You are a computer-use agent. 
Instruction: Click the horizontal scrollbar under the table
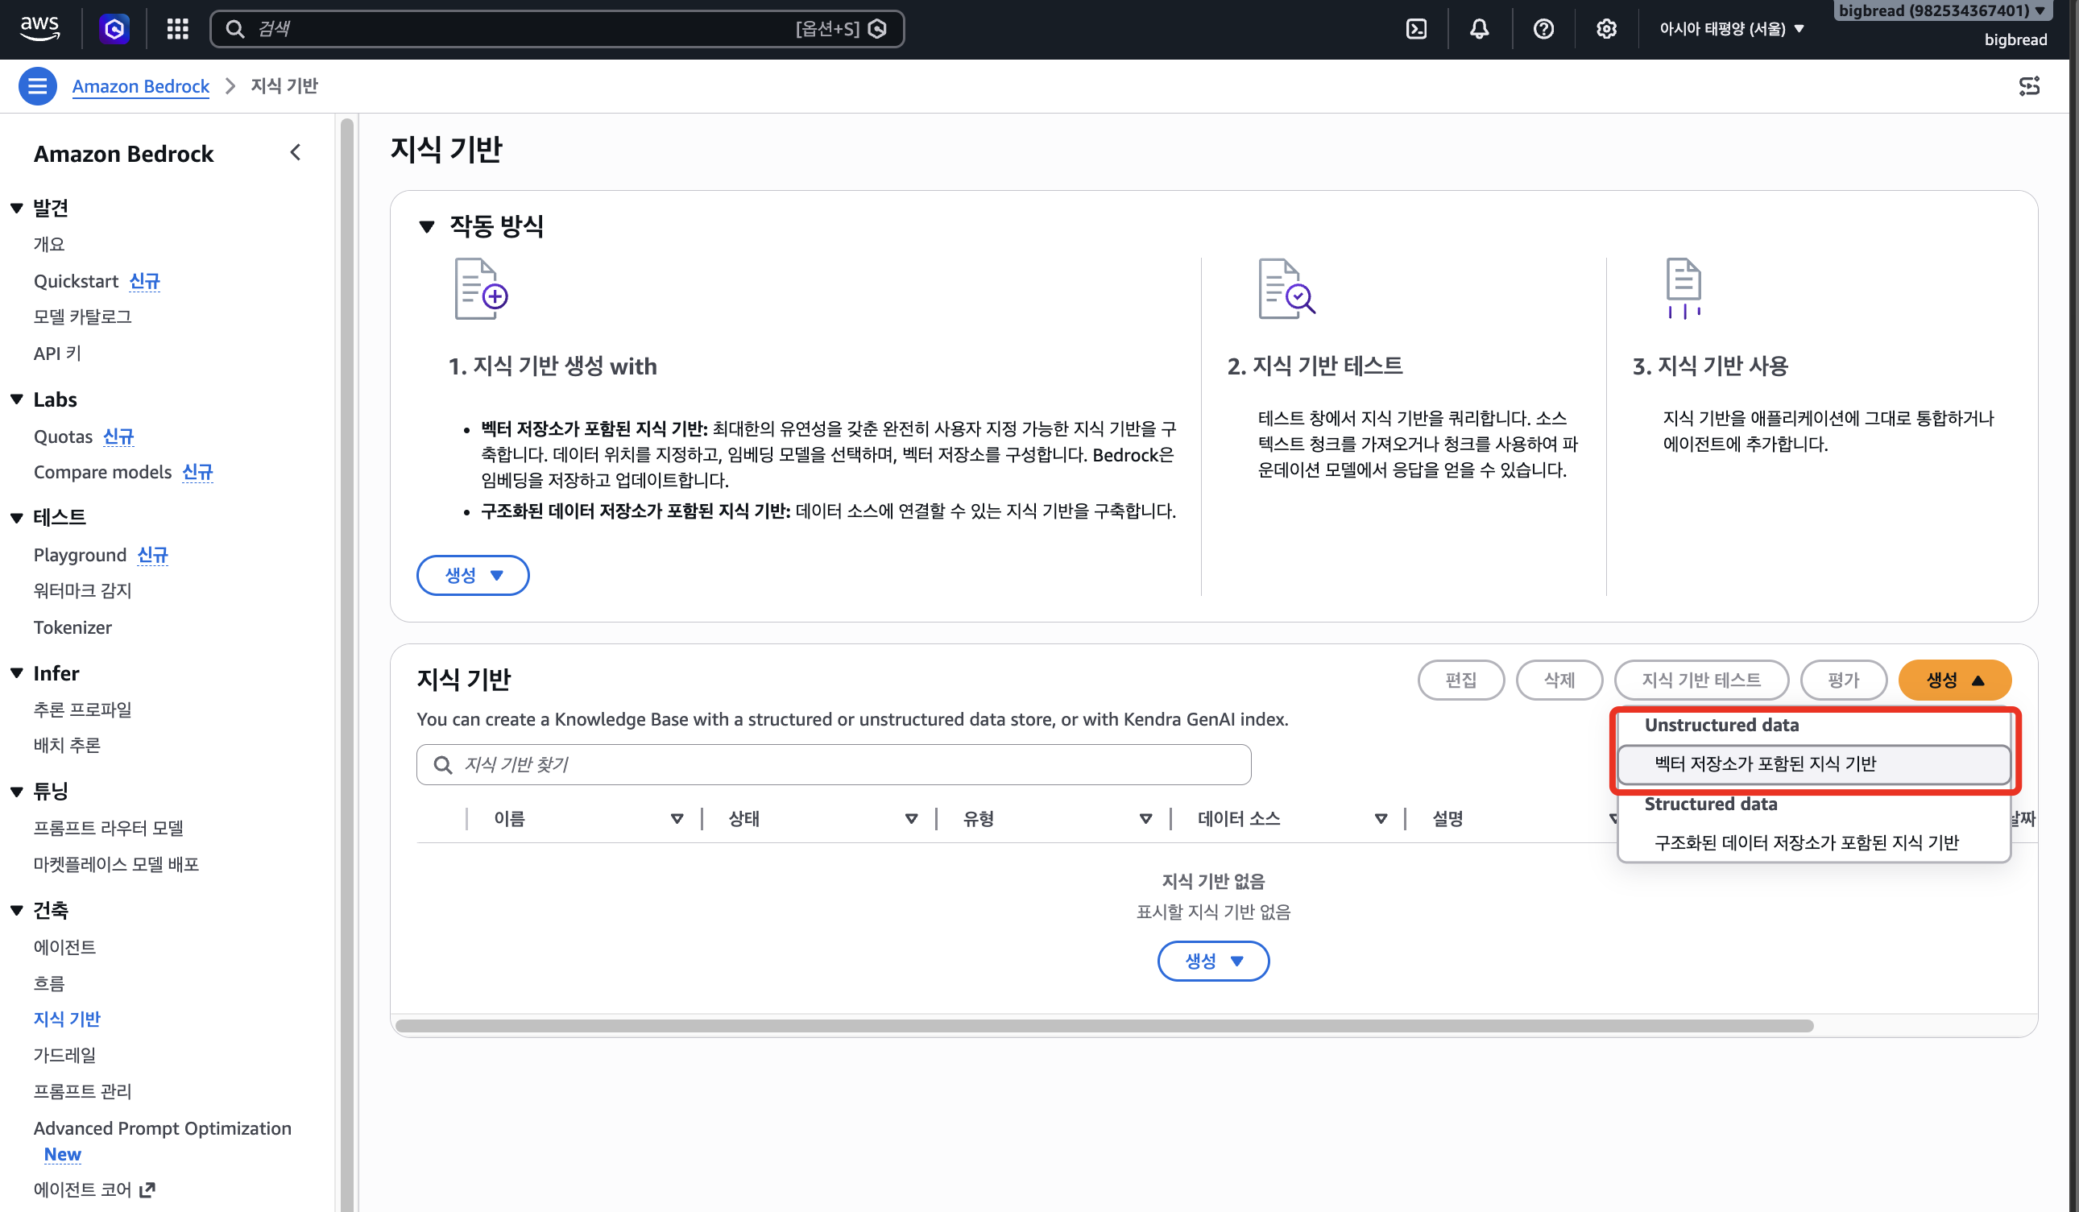coord(1104,1025)
